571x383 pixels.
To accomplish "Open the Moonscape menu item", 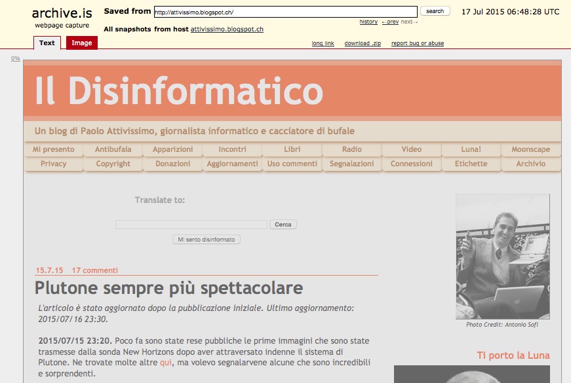I will click(531, 149).
